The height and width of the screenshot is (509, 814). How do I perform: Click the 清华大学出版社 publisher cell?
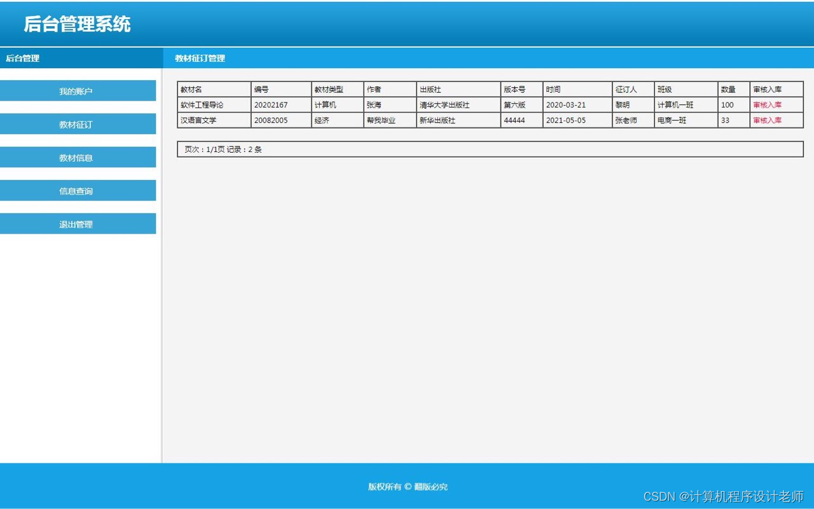coord(459,105)
